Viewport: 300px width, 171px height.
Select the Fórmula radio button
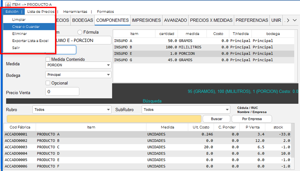80,32
